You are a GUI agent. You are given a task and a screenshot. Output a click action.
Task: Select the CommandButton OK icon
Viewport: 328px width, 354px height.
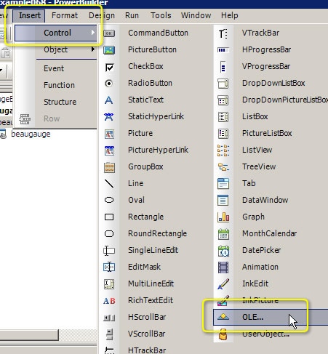pyautogui.click(x=109, y=33)
